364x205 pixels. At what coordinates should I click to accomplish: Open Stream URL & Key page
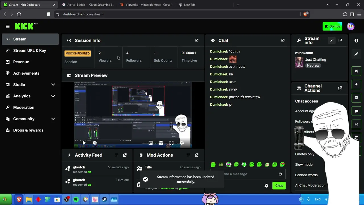tap(30, 50)
